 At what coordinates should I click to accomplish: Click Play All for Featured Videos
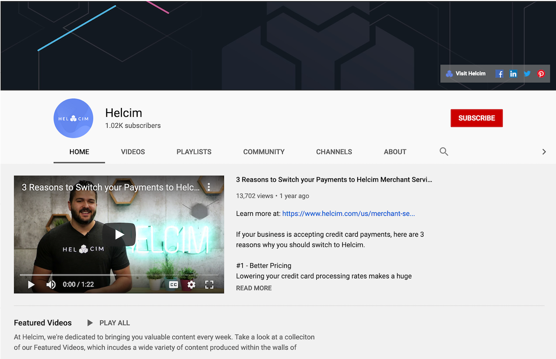tap(108, 323)
